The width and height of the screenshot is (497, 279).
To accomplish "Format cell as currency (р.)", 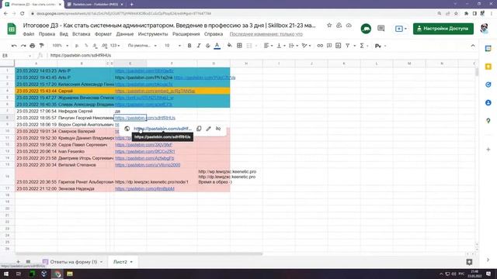I will click(x=77, y=46).
